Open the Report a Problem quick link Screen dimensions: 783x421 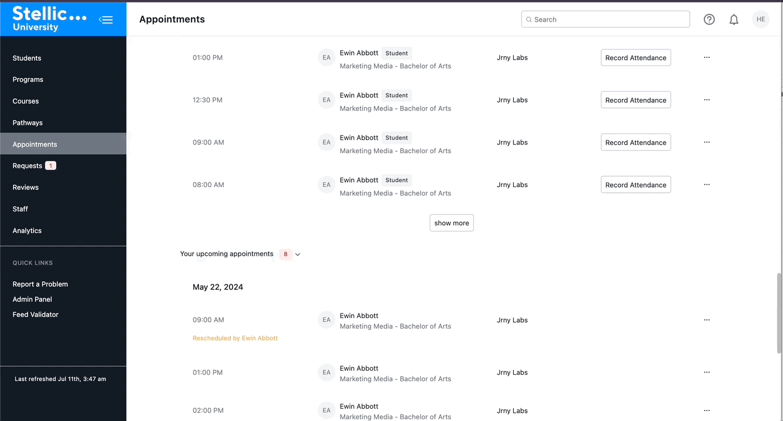40,284
